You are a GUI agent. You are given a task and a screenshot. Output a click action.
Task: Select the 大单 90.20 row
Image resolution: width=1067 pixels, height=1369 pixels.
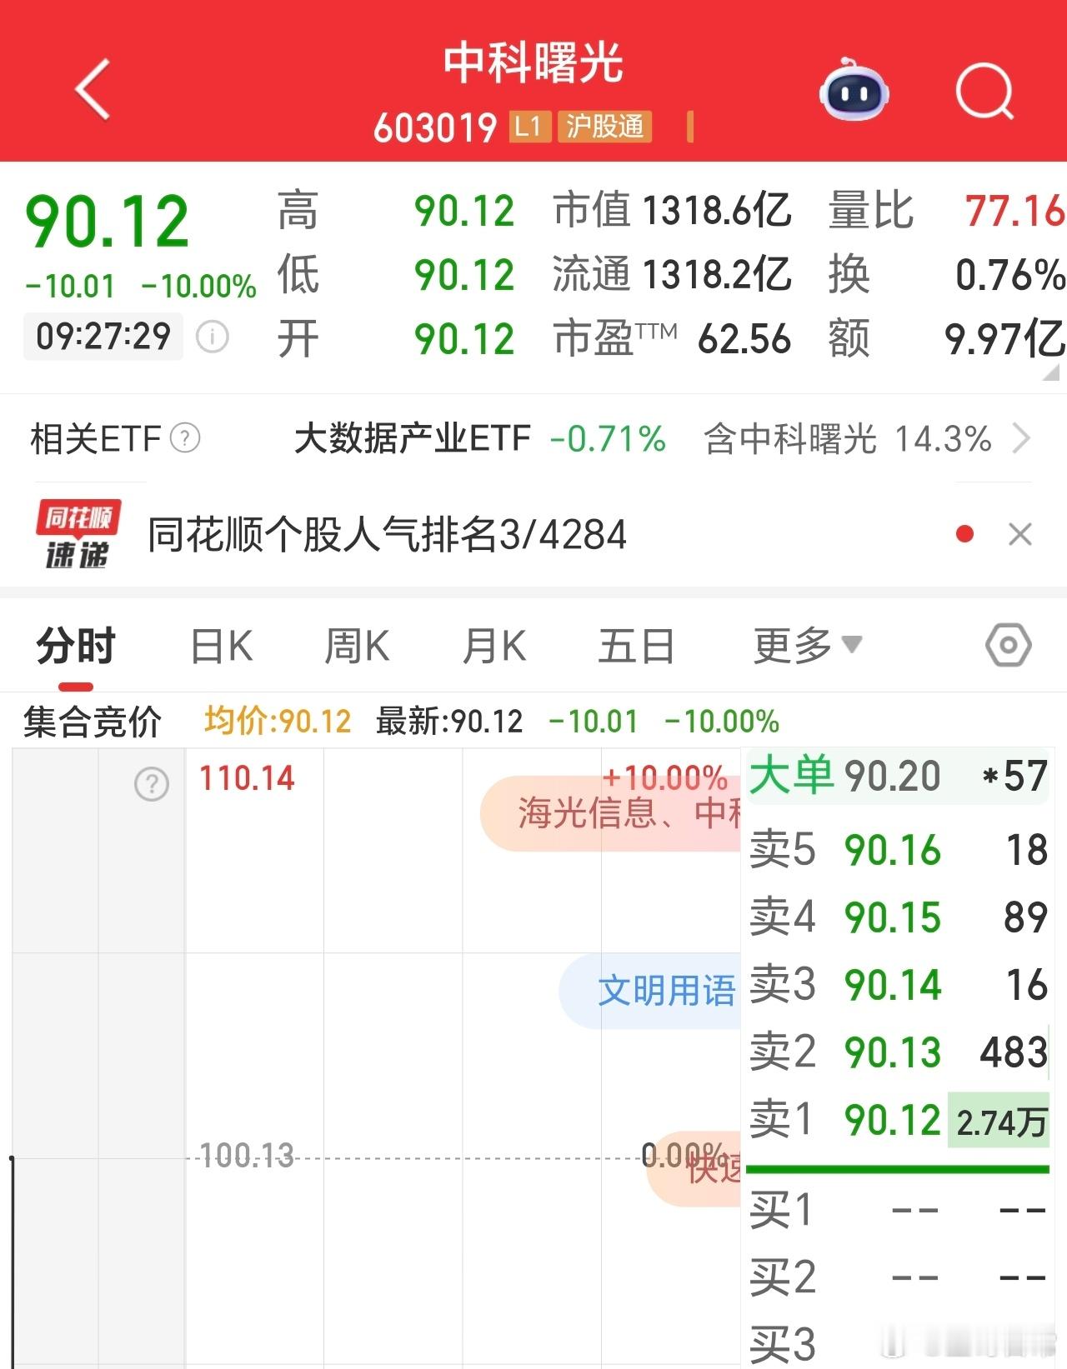click(x=898, y=776)
